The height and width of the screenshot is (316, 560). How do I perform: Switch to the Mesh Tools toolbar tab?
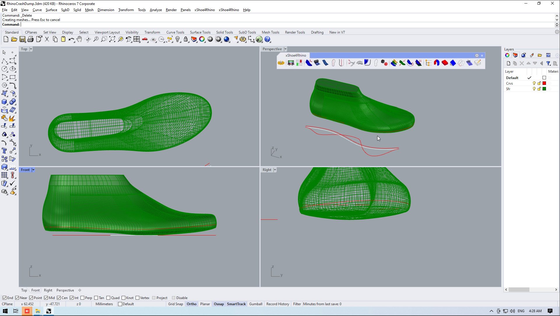coord(270,32)
